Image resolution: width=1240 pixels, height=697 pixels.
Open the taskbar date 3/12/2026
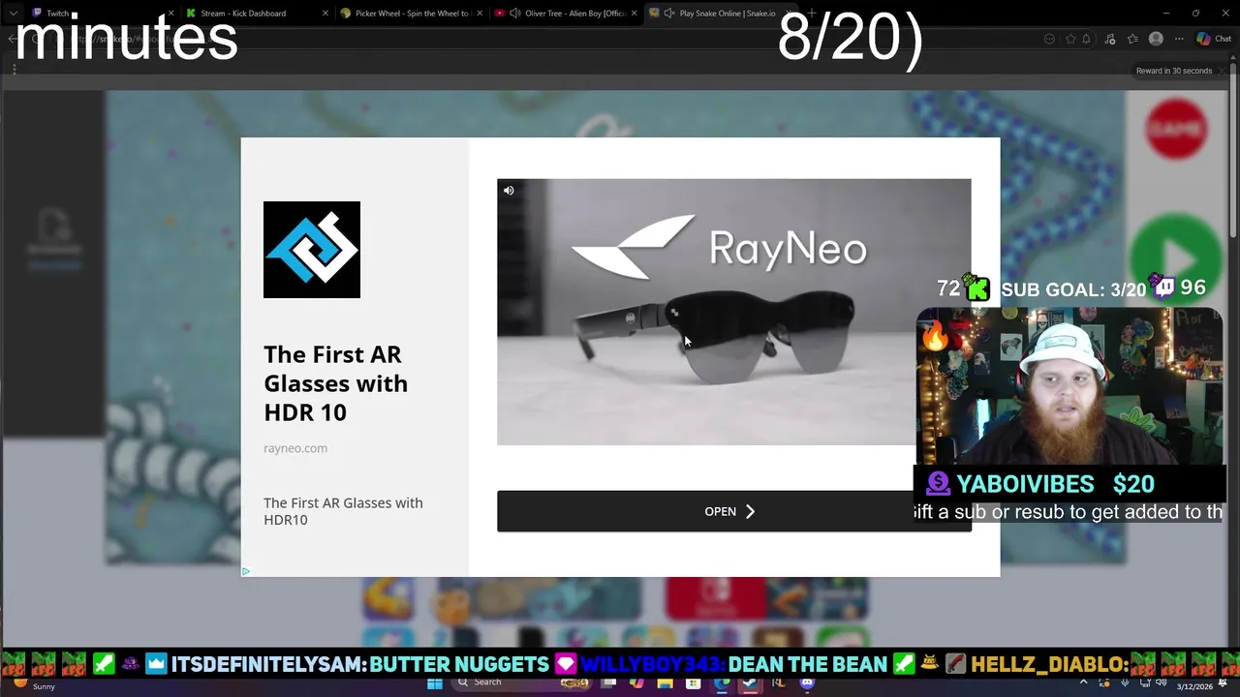[1194, 686]
